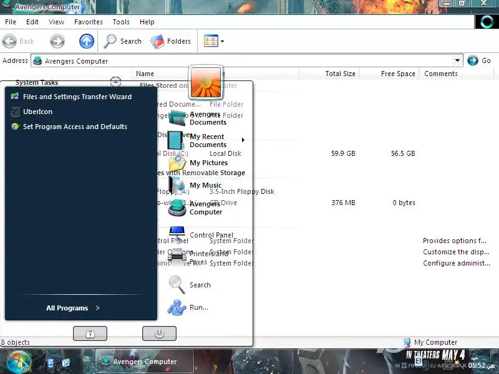The image size is (499, 374).
Task: Click the Views icon in toolbar
Action: coord(211,41)
